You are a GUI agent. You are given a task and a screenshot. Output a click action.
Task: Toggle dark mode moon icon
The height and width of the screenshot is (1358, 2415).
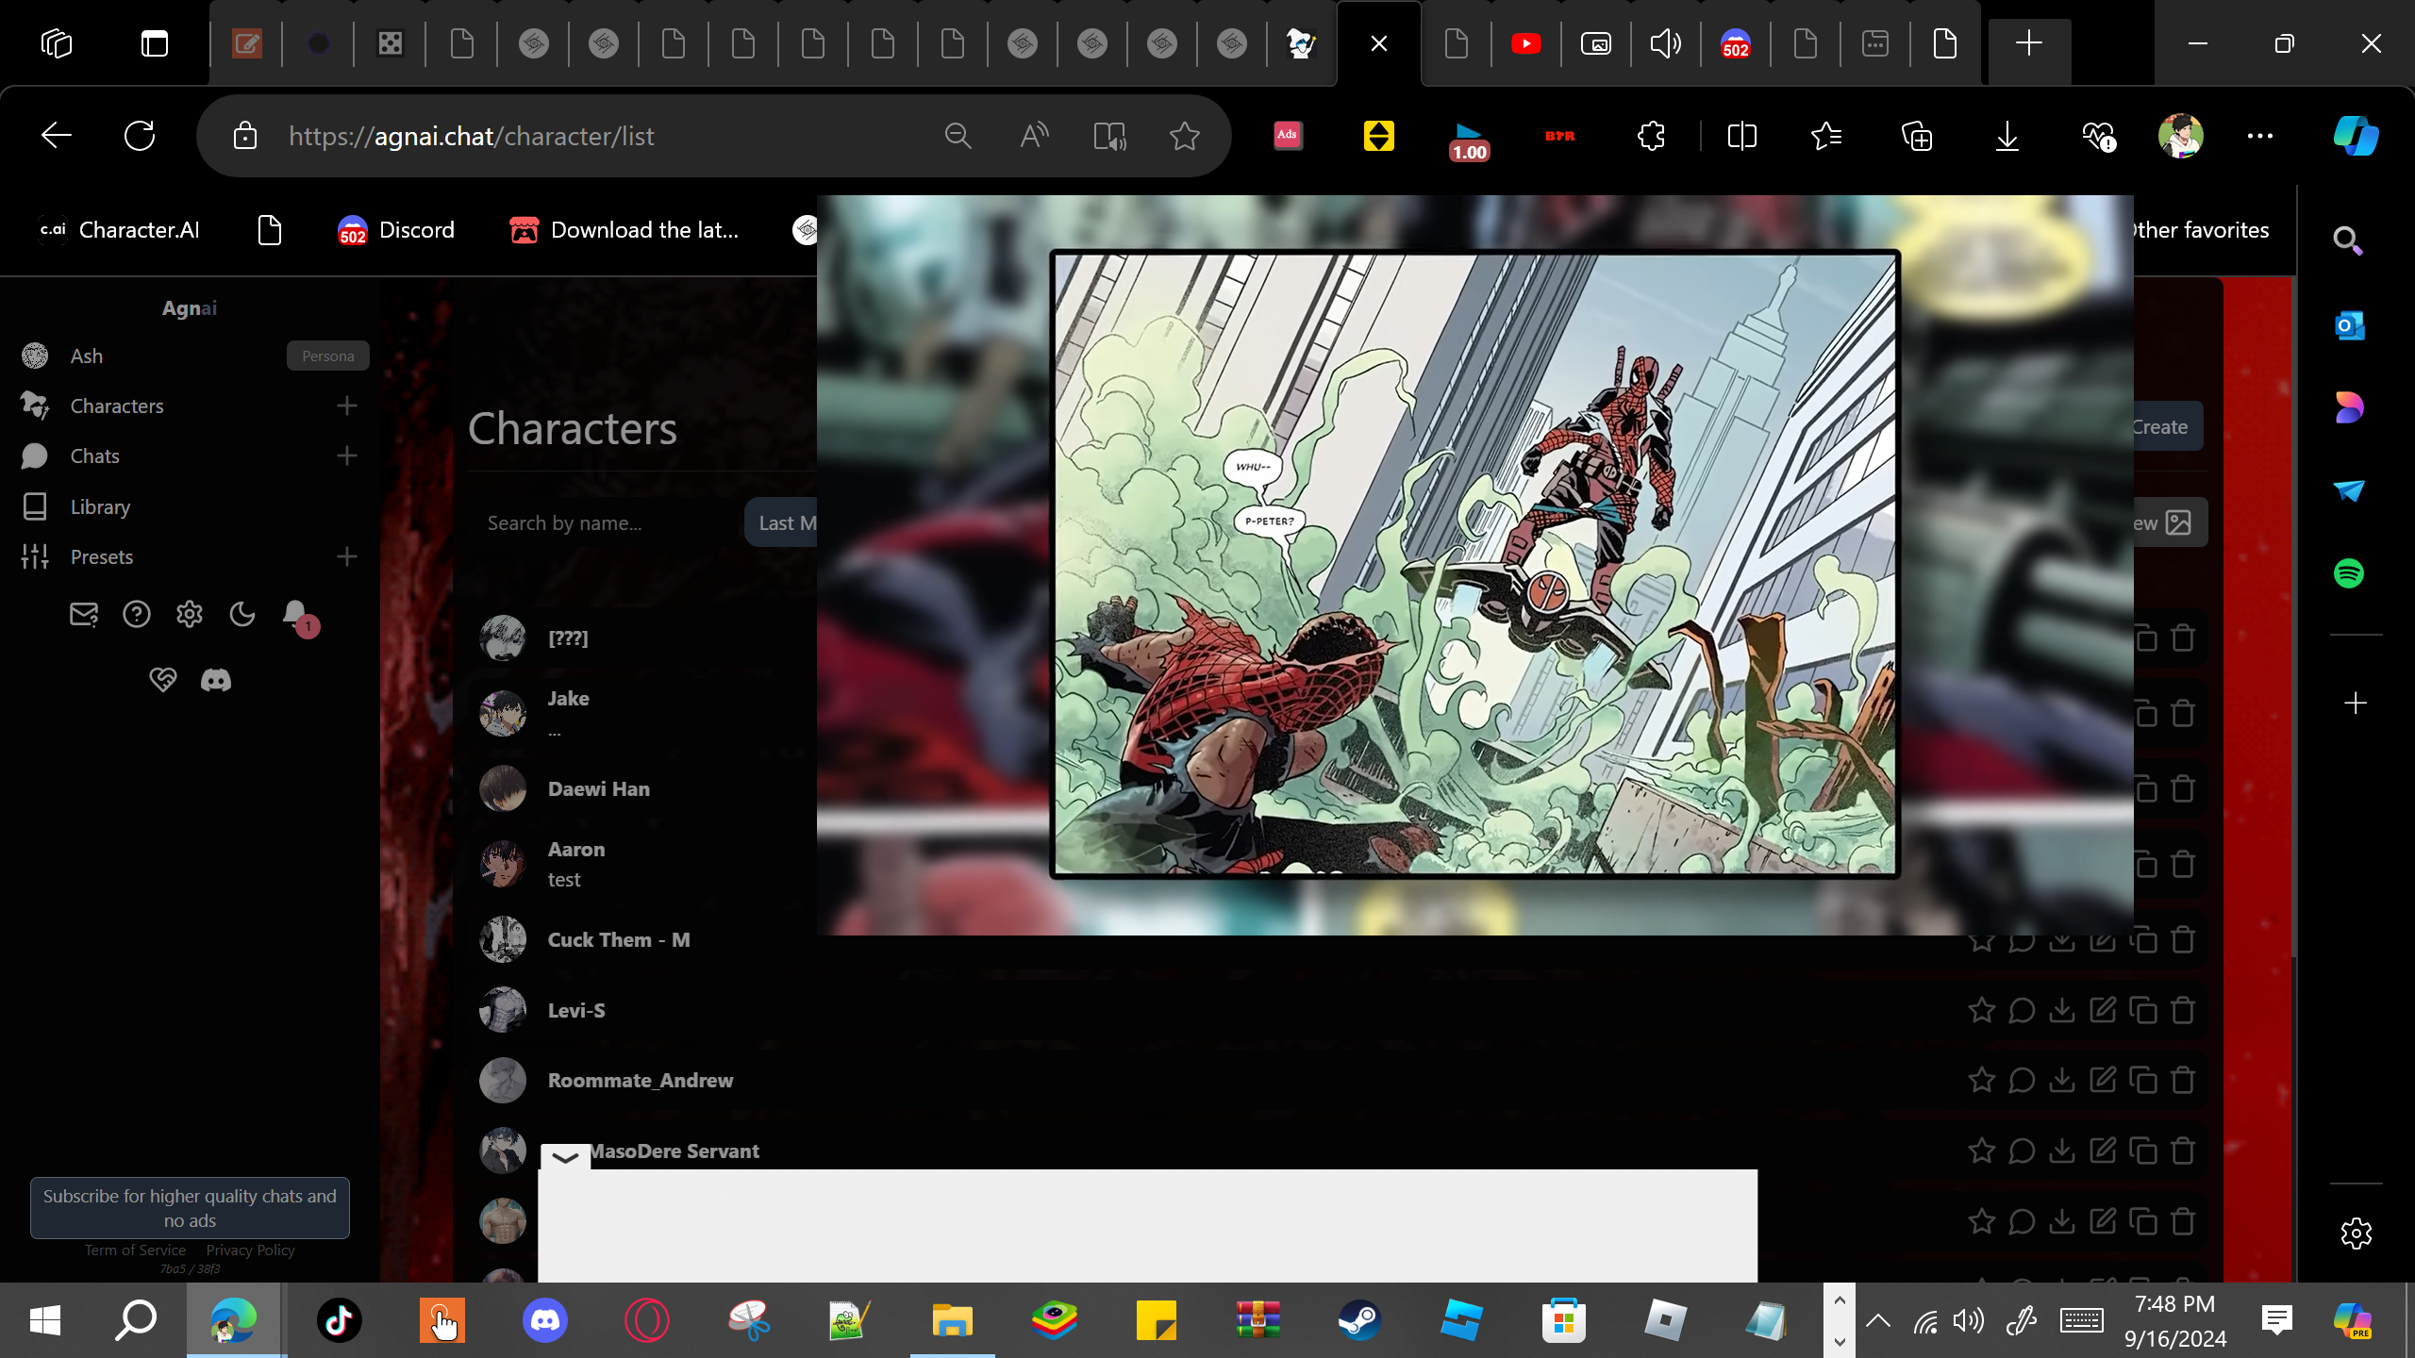242,615
